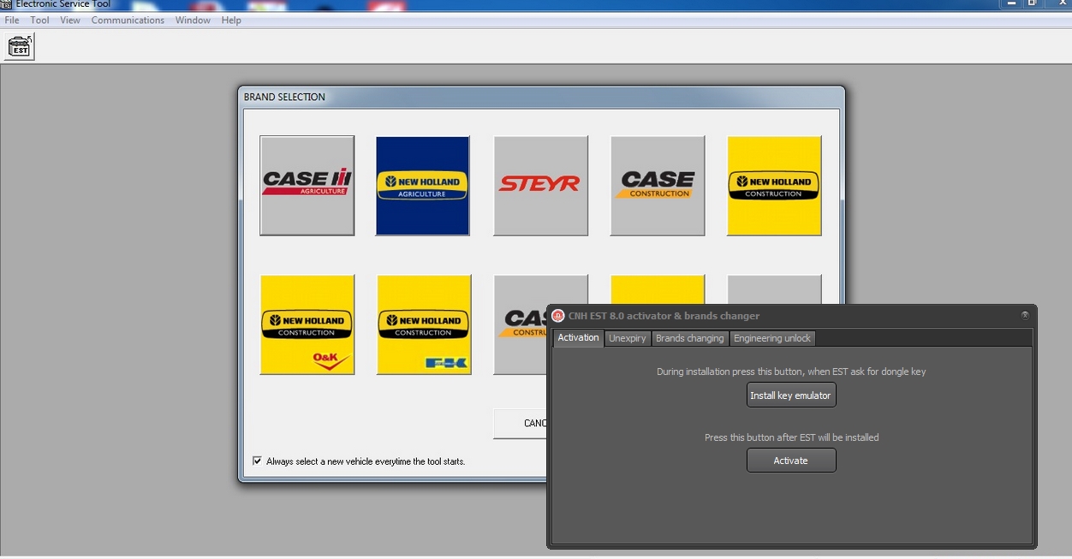Switch to the Brands changing tab
The height and width of the screenshot is (559, 1072).
[689, 338]
